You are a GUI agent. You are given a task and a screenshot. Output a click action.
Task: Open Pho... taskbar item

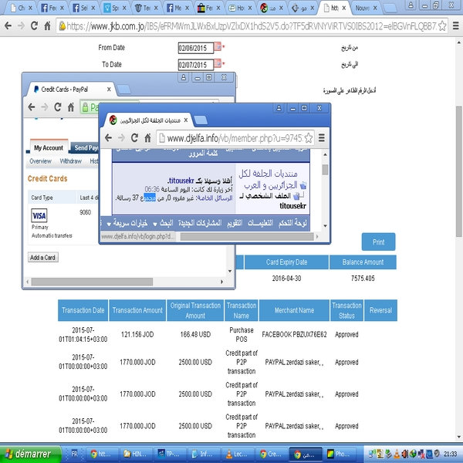(x=341, y=454)
